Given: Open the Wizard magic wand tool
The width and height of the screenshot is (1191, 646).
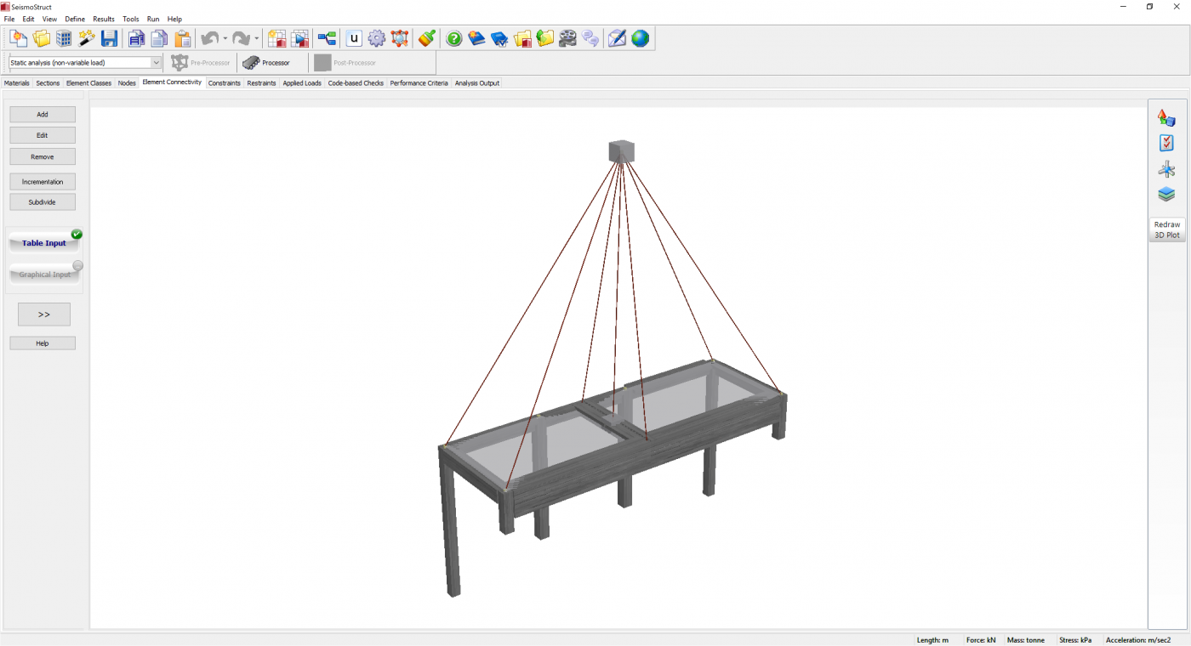Looking at the screenshot, I should 87,38.
